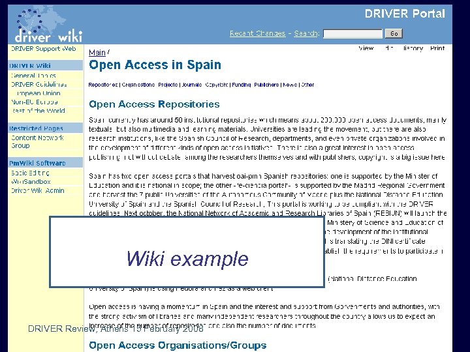This screenshot has width=470, height=352.
Task: Jump to Other section link
Action: point(307,85)
